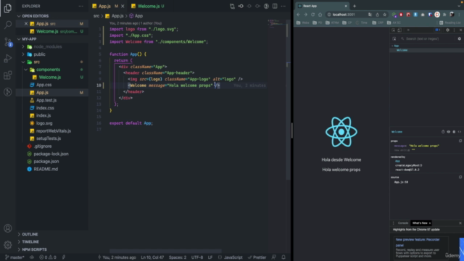Image resolution: width=464 pixels, height=261 pixels.
Task: Click Prettier in the status bar
Action: (x=257, y=257)
